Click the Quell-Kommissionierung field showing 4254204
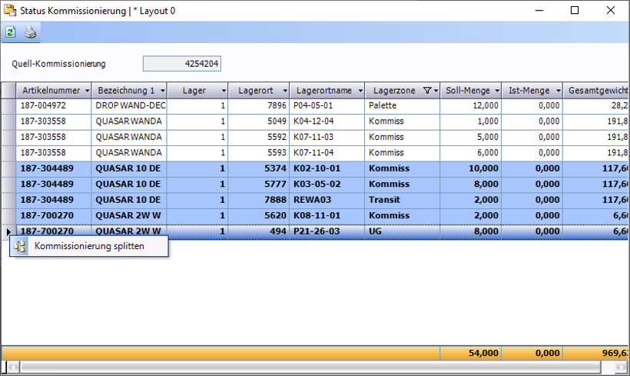 coord(182,64)
